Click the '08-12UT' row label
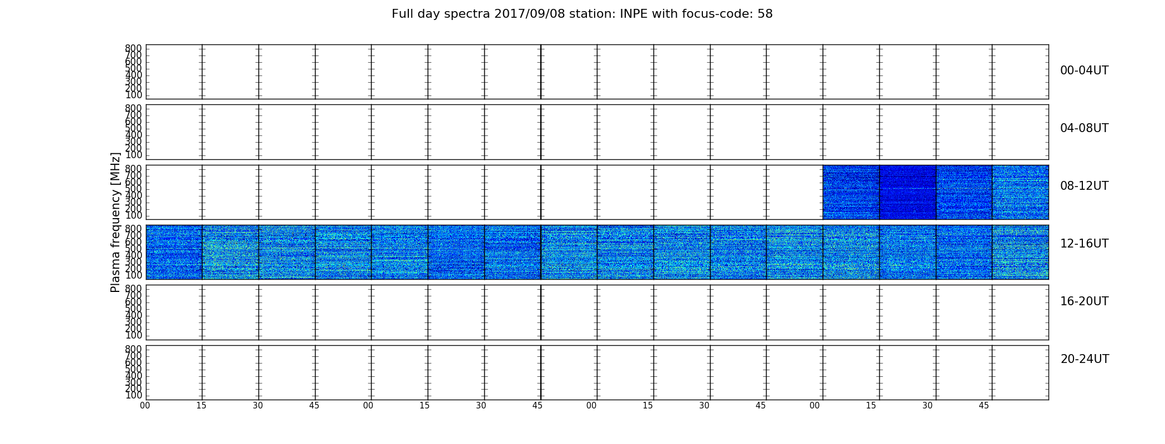Screen dimensions: 1165x444 [1084, 186]
